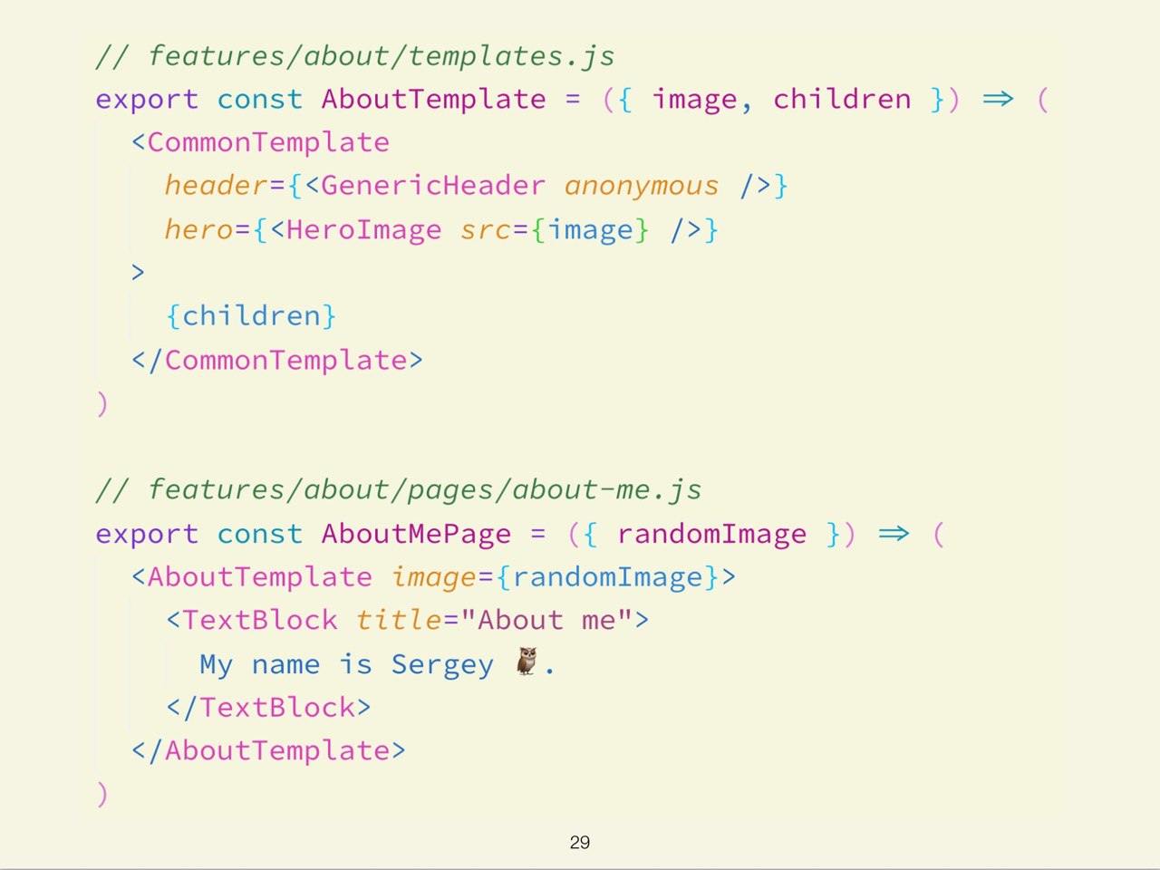The height and width of the screenshot is (870, 1160).
Task: Click the "header" attribute name
Action: tap(216, 186)
